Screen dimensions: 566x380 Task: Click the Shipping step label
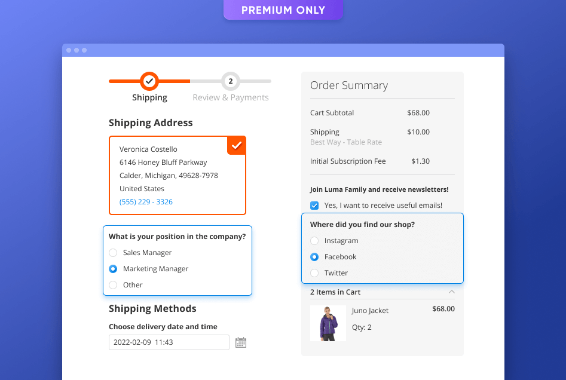(x=149, y=97)
